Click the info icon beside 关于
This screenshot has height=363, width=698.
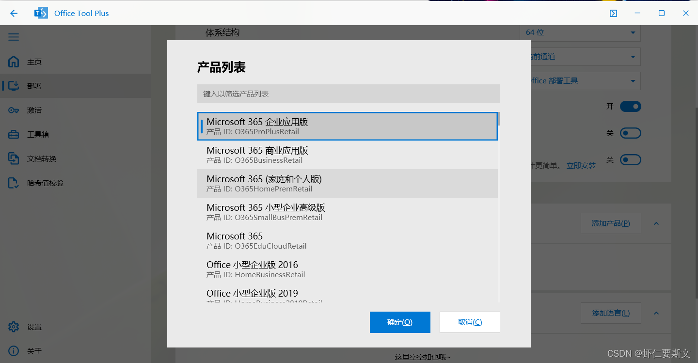(x=14, y=351)
